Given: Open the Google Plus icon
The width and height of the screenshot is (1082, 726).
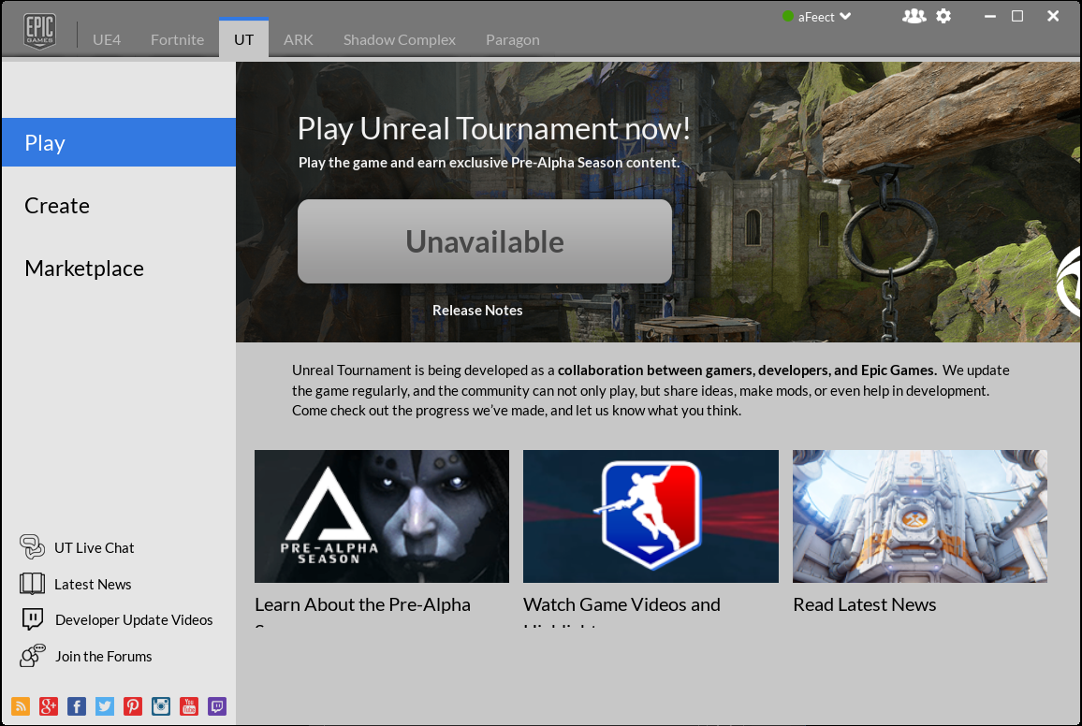Looking at the screenshot, I should [x=49, y=706].
